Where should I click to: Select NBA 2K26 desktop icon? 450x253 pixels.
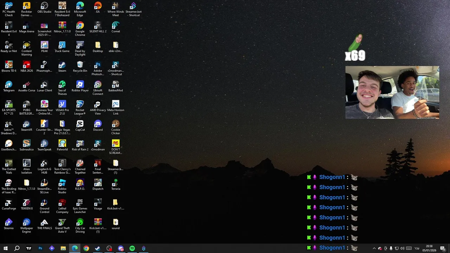(x=26, y=66)
